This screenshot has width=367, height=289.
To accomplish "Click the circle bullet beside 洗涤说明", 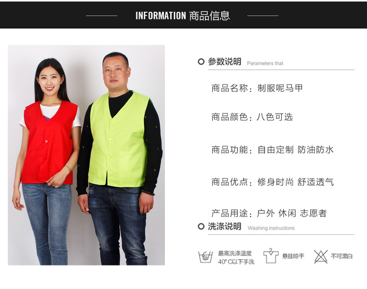I will [x=201, y=226].
